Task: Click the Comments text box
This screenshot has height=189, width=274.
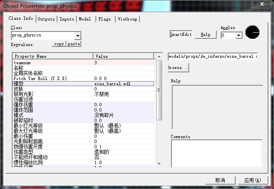Action: pos(217,153)
